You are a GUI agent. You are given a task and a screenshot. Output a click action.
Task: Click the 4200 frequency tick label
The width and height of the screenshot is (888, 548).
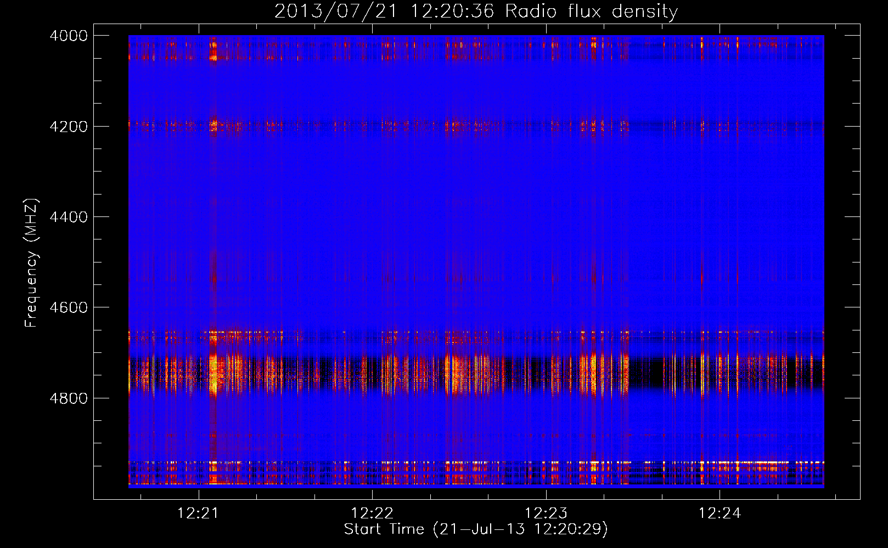coord(69,126)
